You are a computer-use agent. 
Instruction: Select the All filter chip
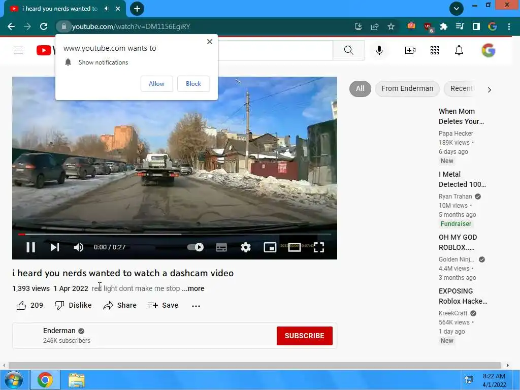tap(360, 88)
